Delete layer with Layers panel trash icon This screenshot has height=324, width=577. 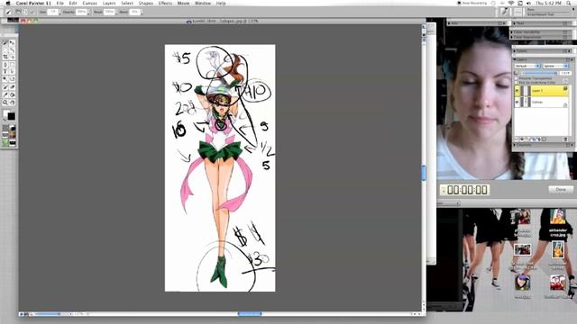(565, 139)
